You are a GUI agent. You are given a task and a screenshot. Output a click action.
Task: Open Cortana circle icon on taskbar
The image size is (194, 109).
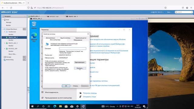pyautogui.click(x=43, y=106)
